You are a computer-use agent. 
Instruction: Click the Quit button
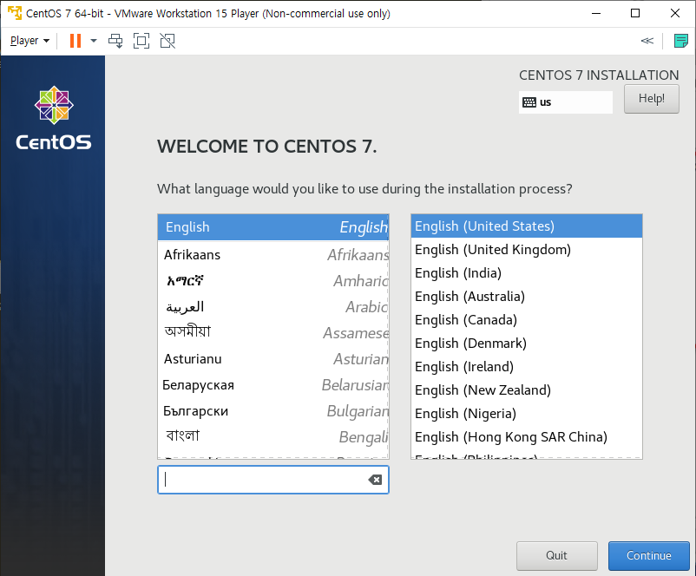point(556,555)
